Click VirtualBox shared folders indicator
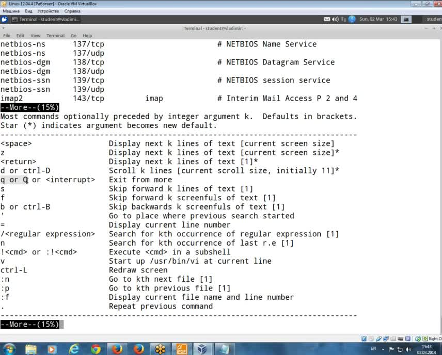The height and width of the screenshot is (355, 442). coord(393,338)
